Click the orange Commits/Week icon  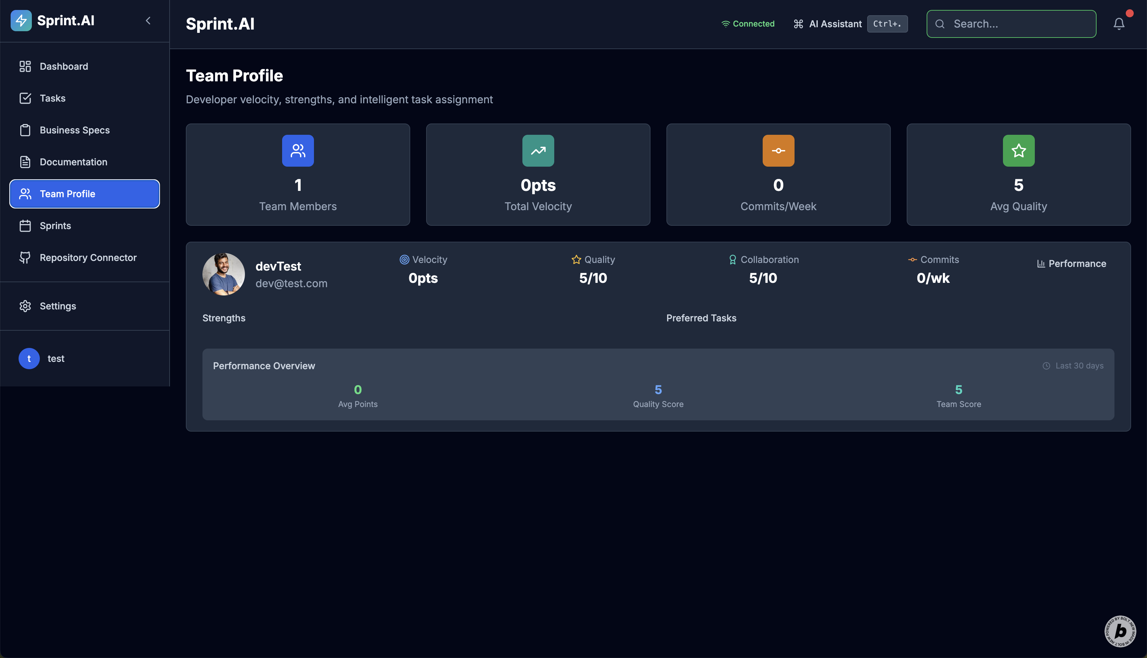point(778,150)
